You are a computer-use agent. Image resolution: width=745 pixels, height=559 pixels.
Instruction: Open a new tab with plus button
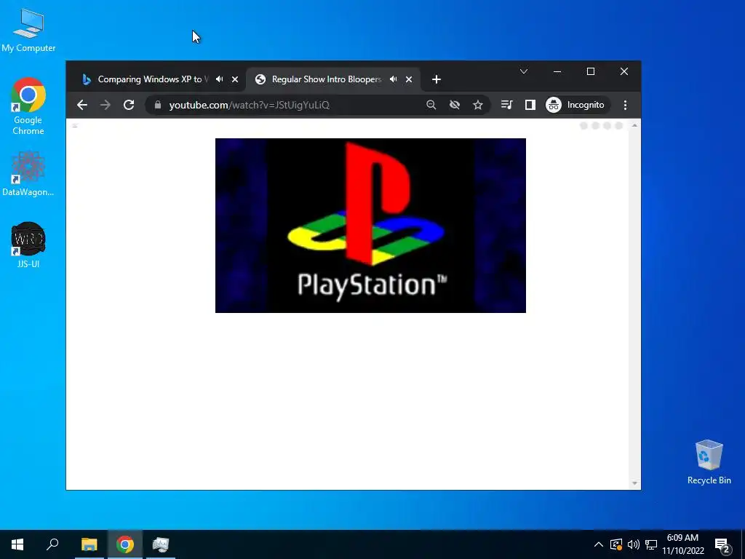pos(437,79)
